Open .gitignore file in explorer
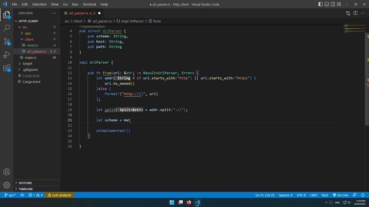The width and height of the screenshot is (369, 207). pyautogui.click(x=31, y=70)
